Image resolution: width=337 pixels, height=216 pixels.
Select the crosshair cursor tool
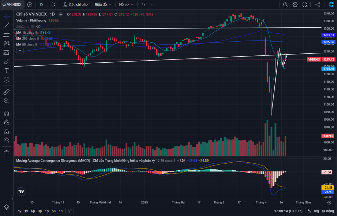[x=7, y=16]
